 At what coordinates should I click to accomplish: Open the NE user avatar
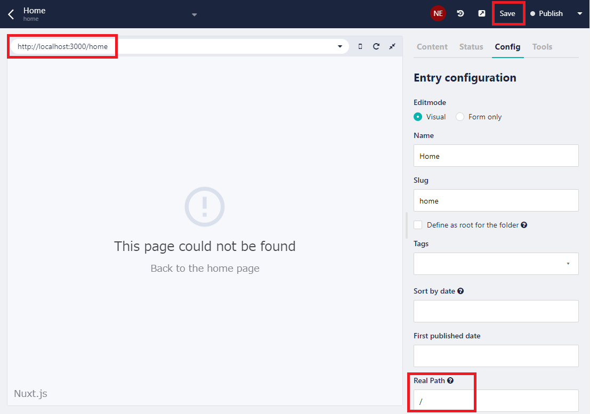pos(438,13)
